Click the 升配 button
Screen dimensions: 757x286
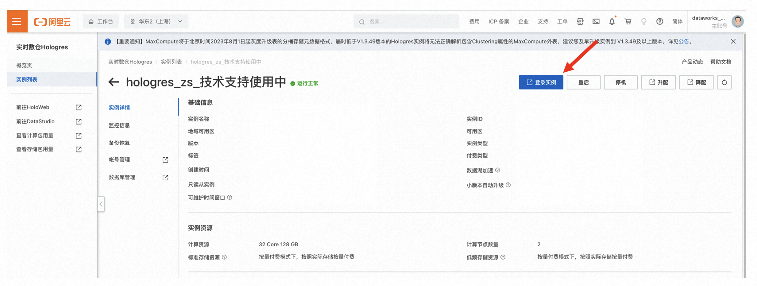[658, 82]
